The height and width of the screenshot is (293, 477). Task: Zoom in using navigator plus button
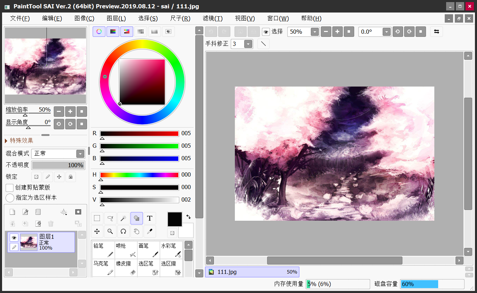tap(70, 112)
